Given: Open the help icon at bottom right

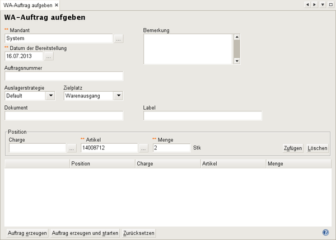Looking at the screenshot, I should (325, 233).
